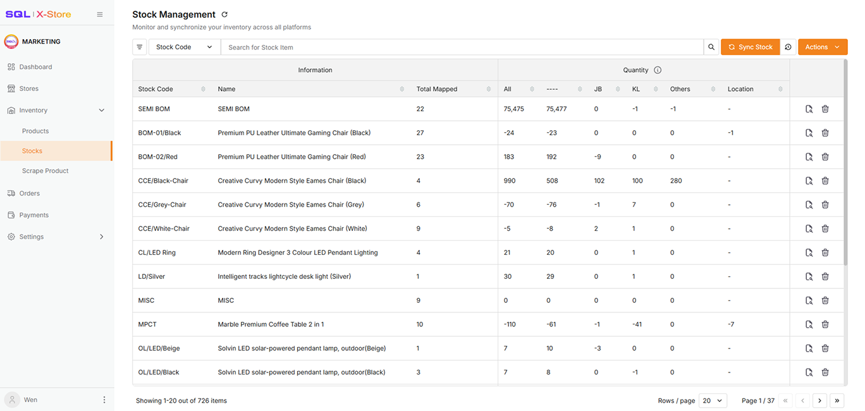
Task: Open the document icon for BOM-02/Red row
Action: pyautogui.click(x=809, y=157)
